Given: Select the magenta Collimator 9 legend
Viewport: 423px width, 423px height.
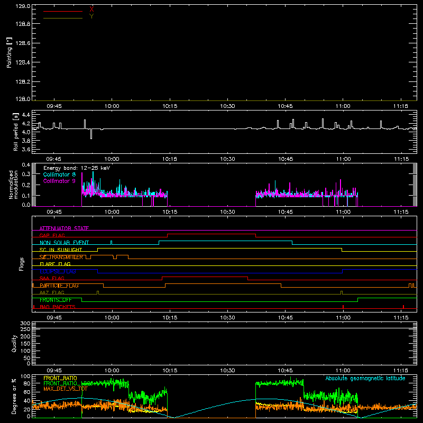Looking at the screenshot, I should coord(59,181).
